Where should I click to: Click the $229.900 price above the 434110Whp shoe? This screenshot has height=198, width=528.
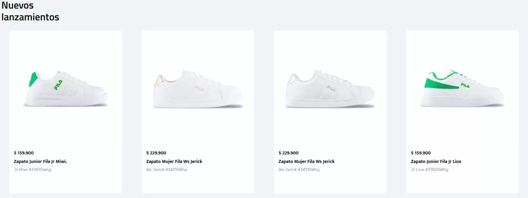point(156,153)
